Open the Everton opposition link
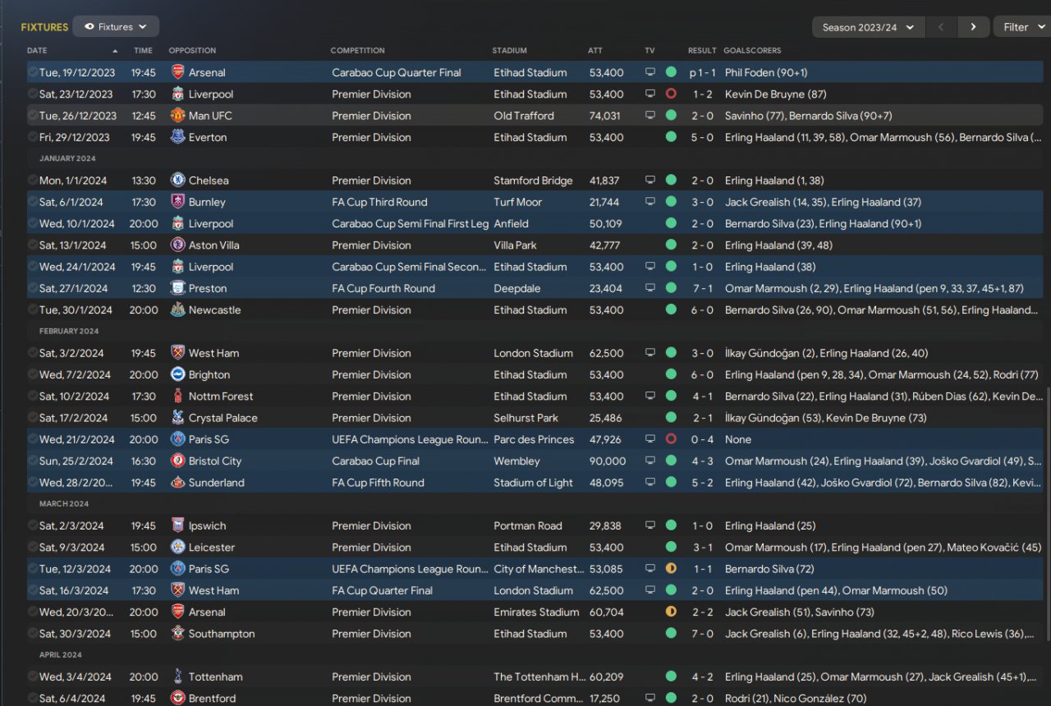The image size is (1051, 706). pyautogui.click(x=208, y=137)
